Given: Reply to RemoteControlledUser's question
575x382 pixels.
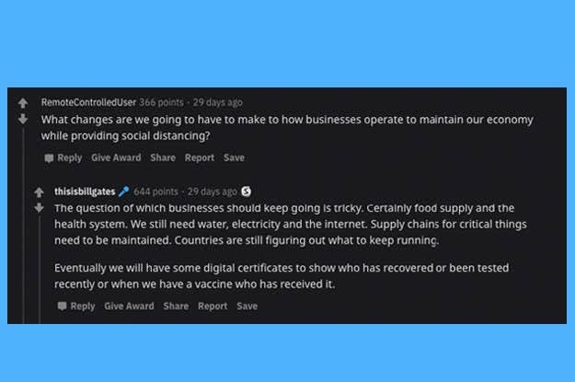Looking at the screenshot, I should pyautogui.click(x=63, y=157).
